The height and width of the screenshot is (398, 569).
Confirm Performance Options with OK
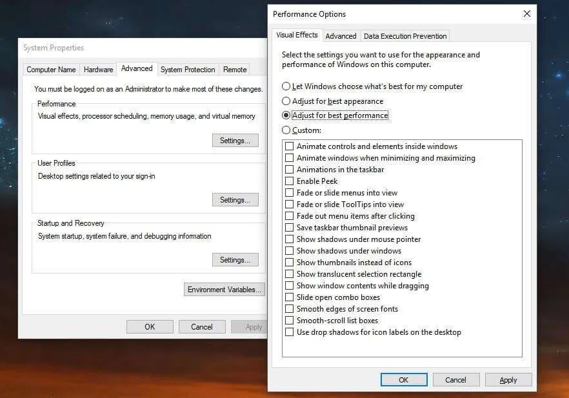[404, 380]
